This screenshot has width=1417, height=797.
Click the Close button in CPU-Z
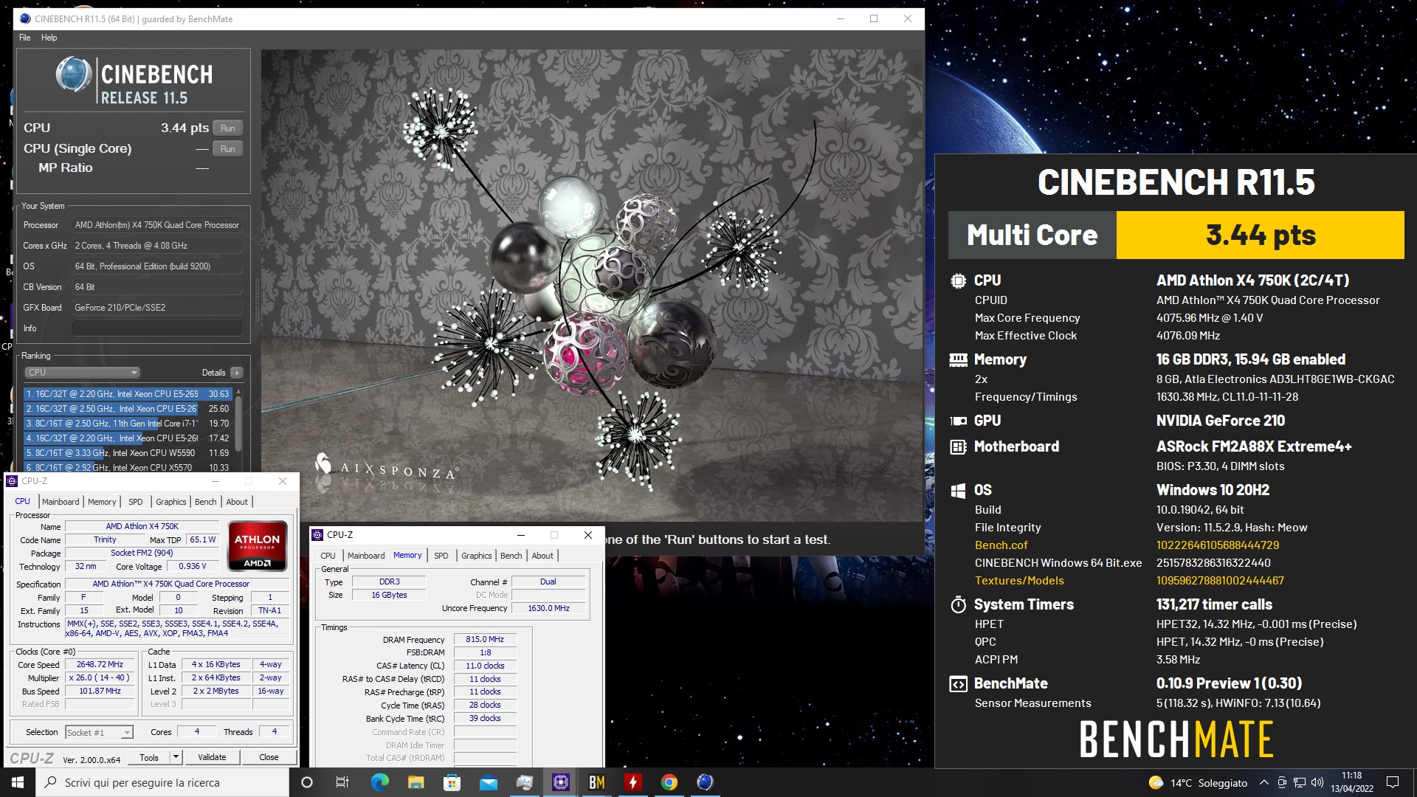coord(269,758)
